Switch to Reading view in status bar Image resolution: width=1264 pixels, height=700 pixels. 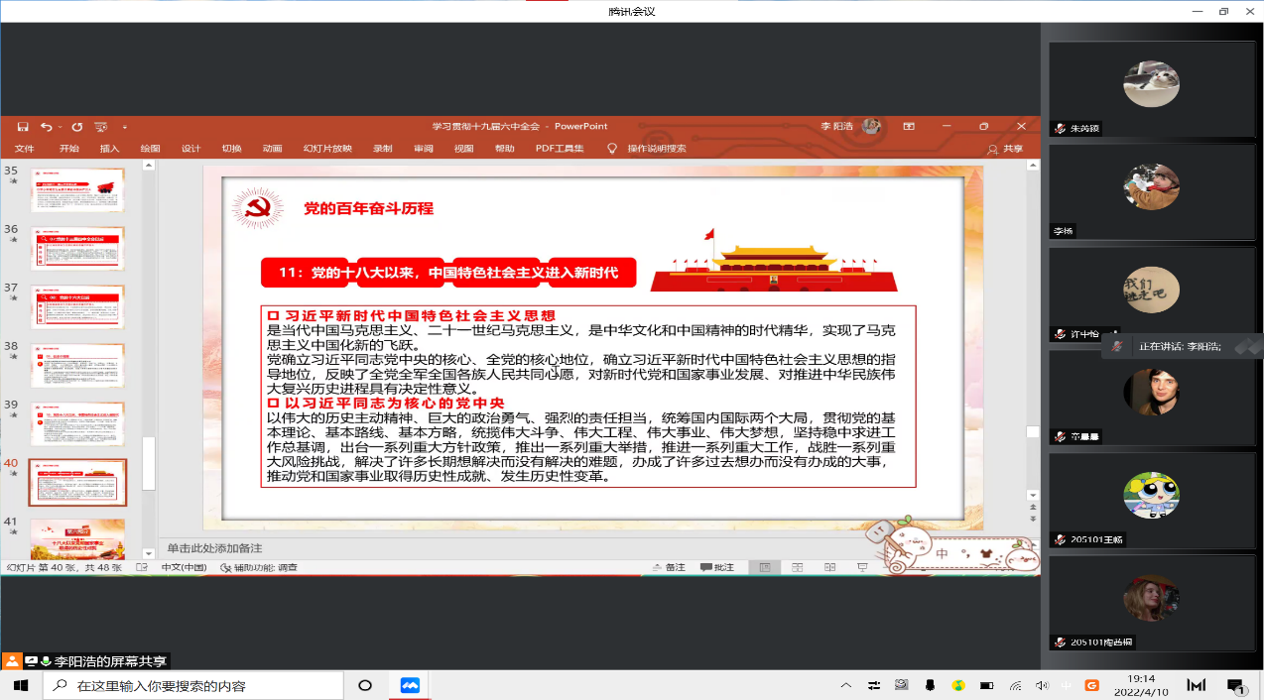click(x=829, y=567)
